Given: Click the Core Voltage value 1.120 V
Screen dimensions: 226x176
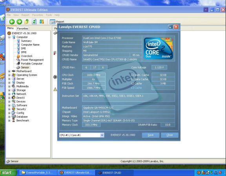Looking at the screenshot, I should [159, 67].
